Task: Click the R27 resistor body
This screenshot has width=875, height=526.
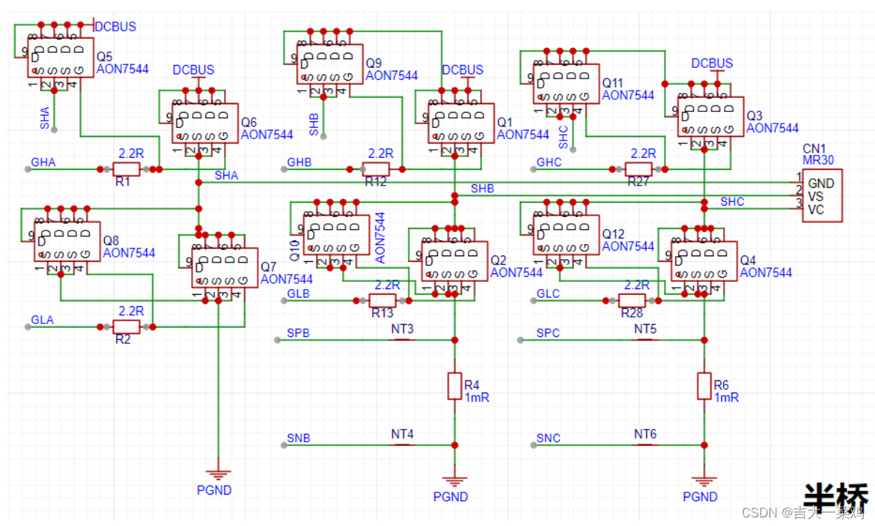Action: click(x=638, y=169)
